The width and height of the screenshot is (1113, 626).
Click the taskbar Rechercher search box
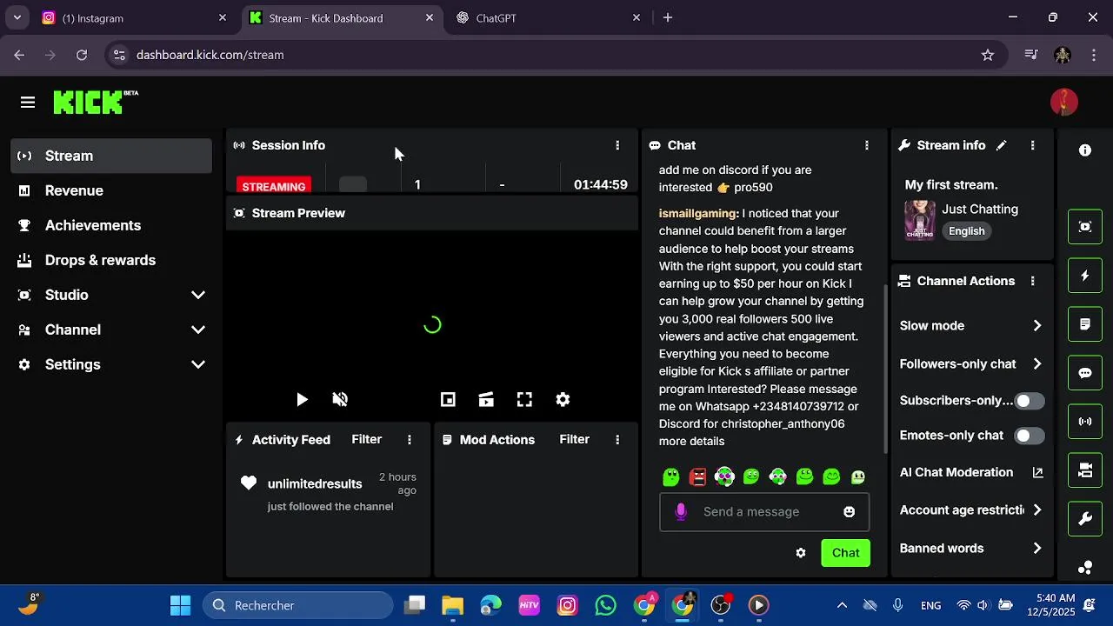click(x=298, y=605)
